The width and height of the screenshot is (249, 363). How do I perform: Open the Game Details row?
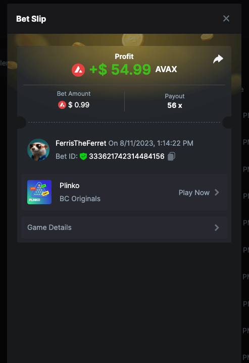[124, 227]
